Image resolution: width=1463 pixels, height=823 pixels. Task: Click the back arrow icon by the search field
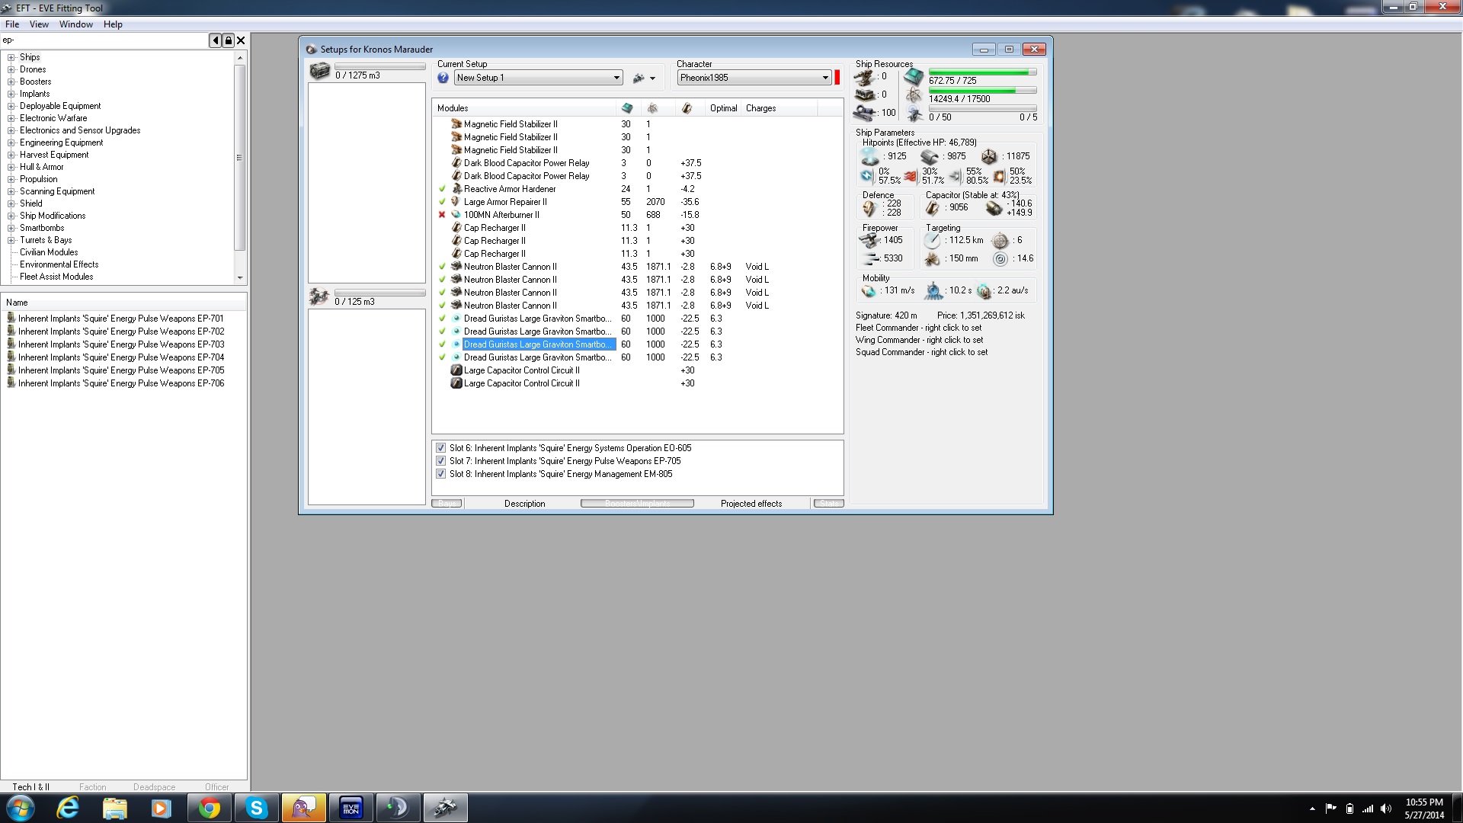point(216,40)
